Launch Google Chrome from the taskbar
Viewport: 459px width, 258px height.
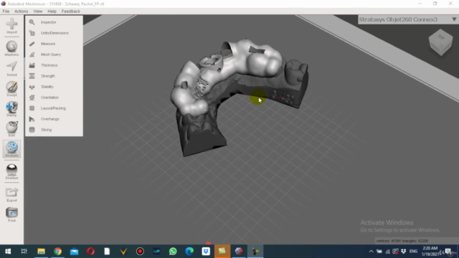pos(57,252)
